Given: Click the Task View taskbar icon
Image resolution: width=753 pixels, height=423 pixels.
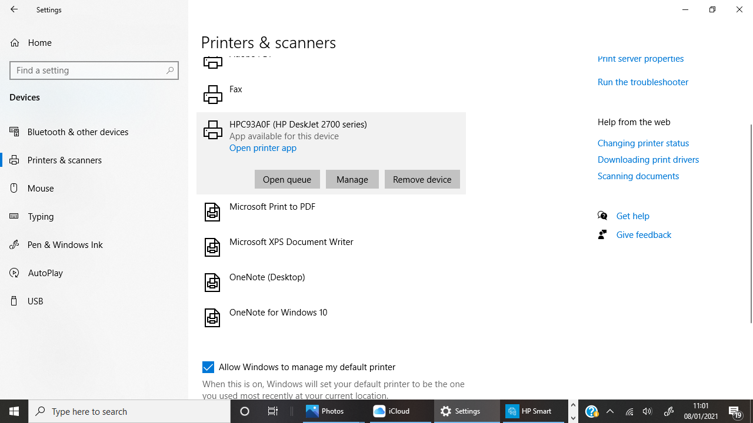Looking at the screenshot, I should point(273,411).
